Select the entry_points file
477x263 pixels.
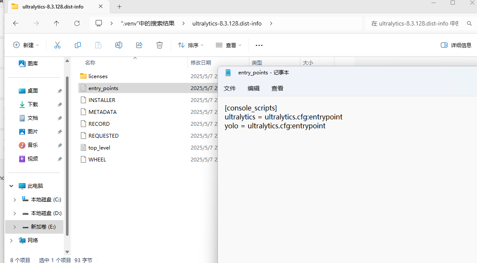click(x=103, y=88)
